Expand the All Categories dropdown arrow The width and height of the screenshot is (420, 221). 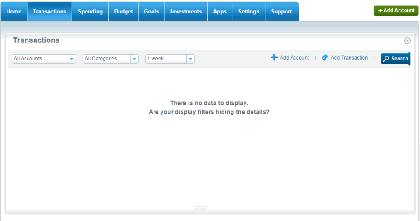134,59
